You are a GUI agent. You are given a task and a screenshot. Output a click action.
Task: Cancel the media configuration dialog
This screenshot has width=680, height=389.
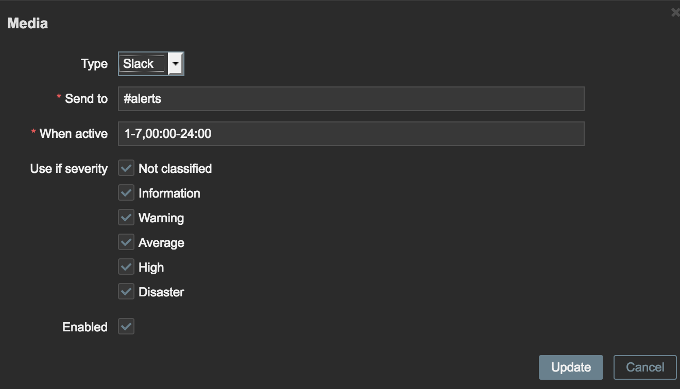coord(645,367)
